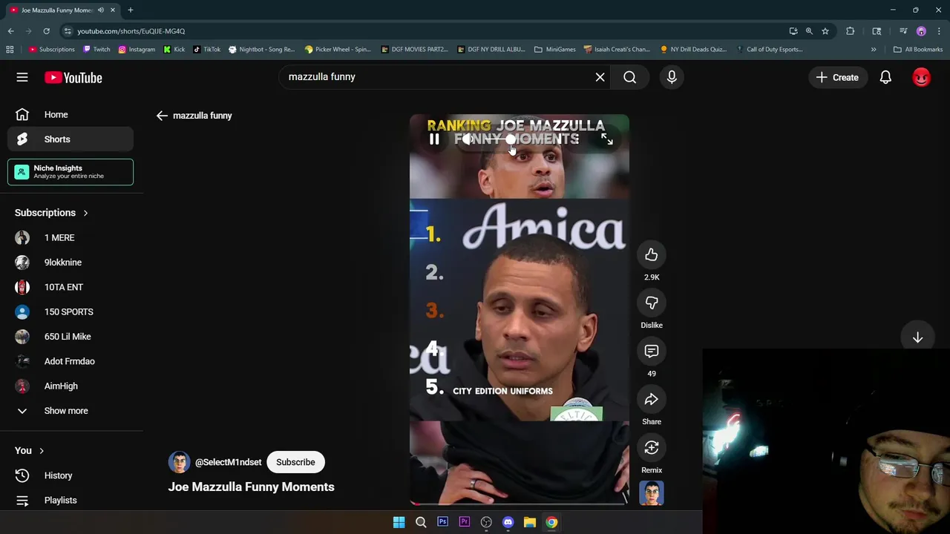Mute the Short using the volume icon
Image resolution: width=950 pixels, height=534 pixels.
coord(466,139)
